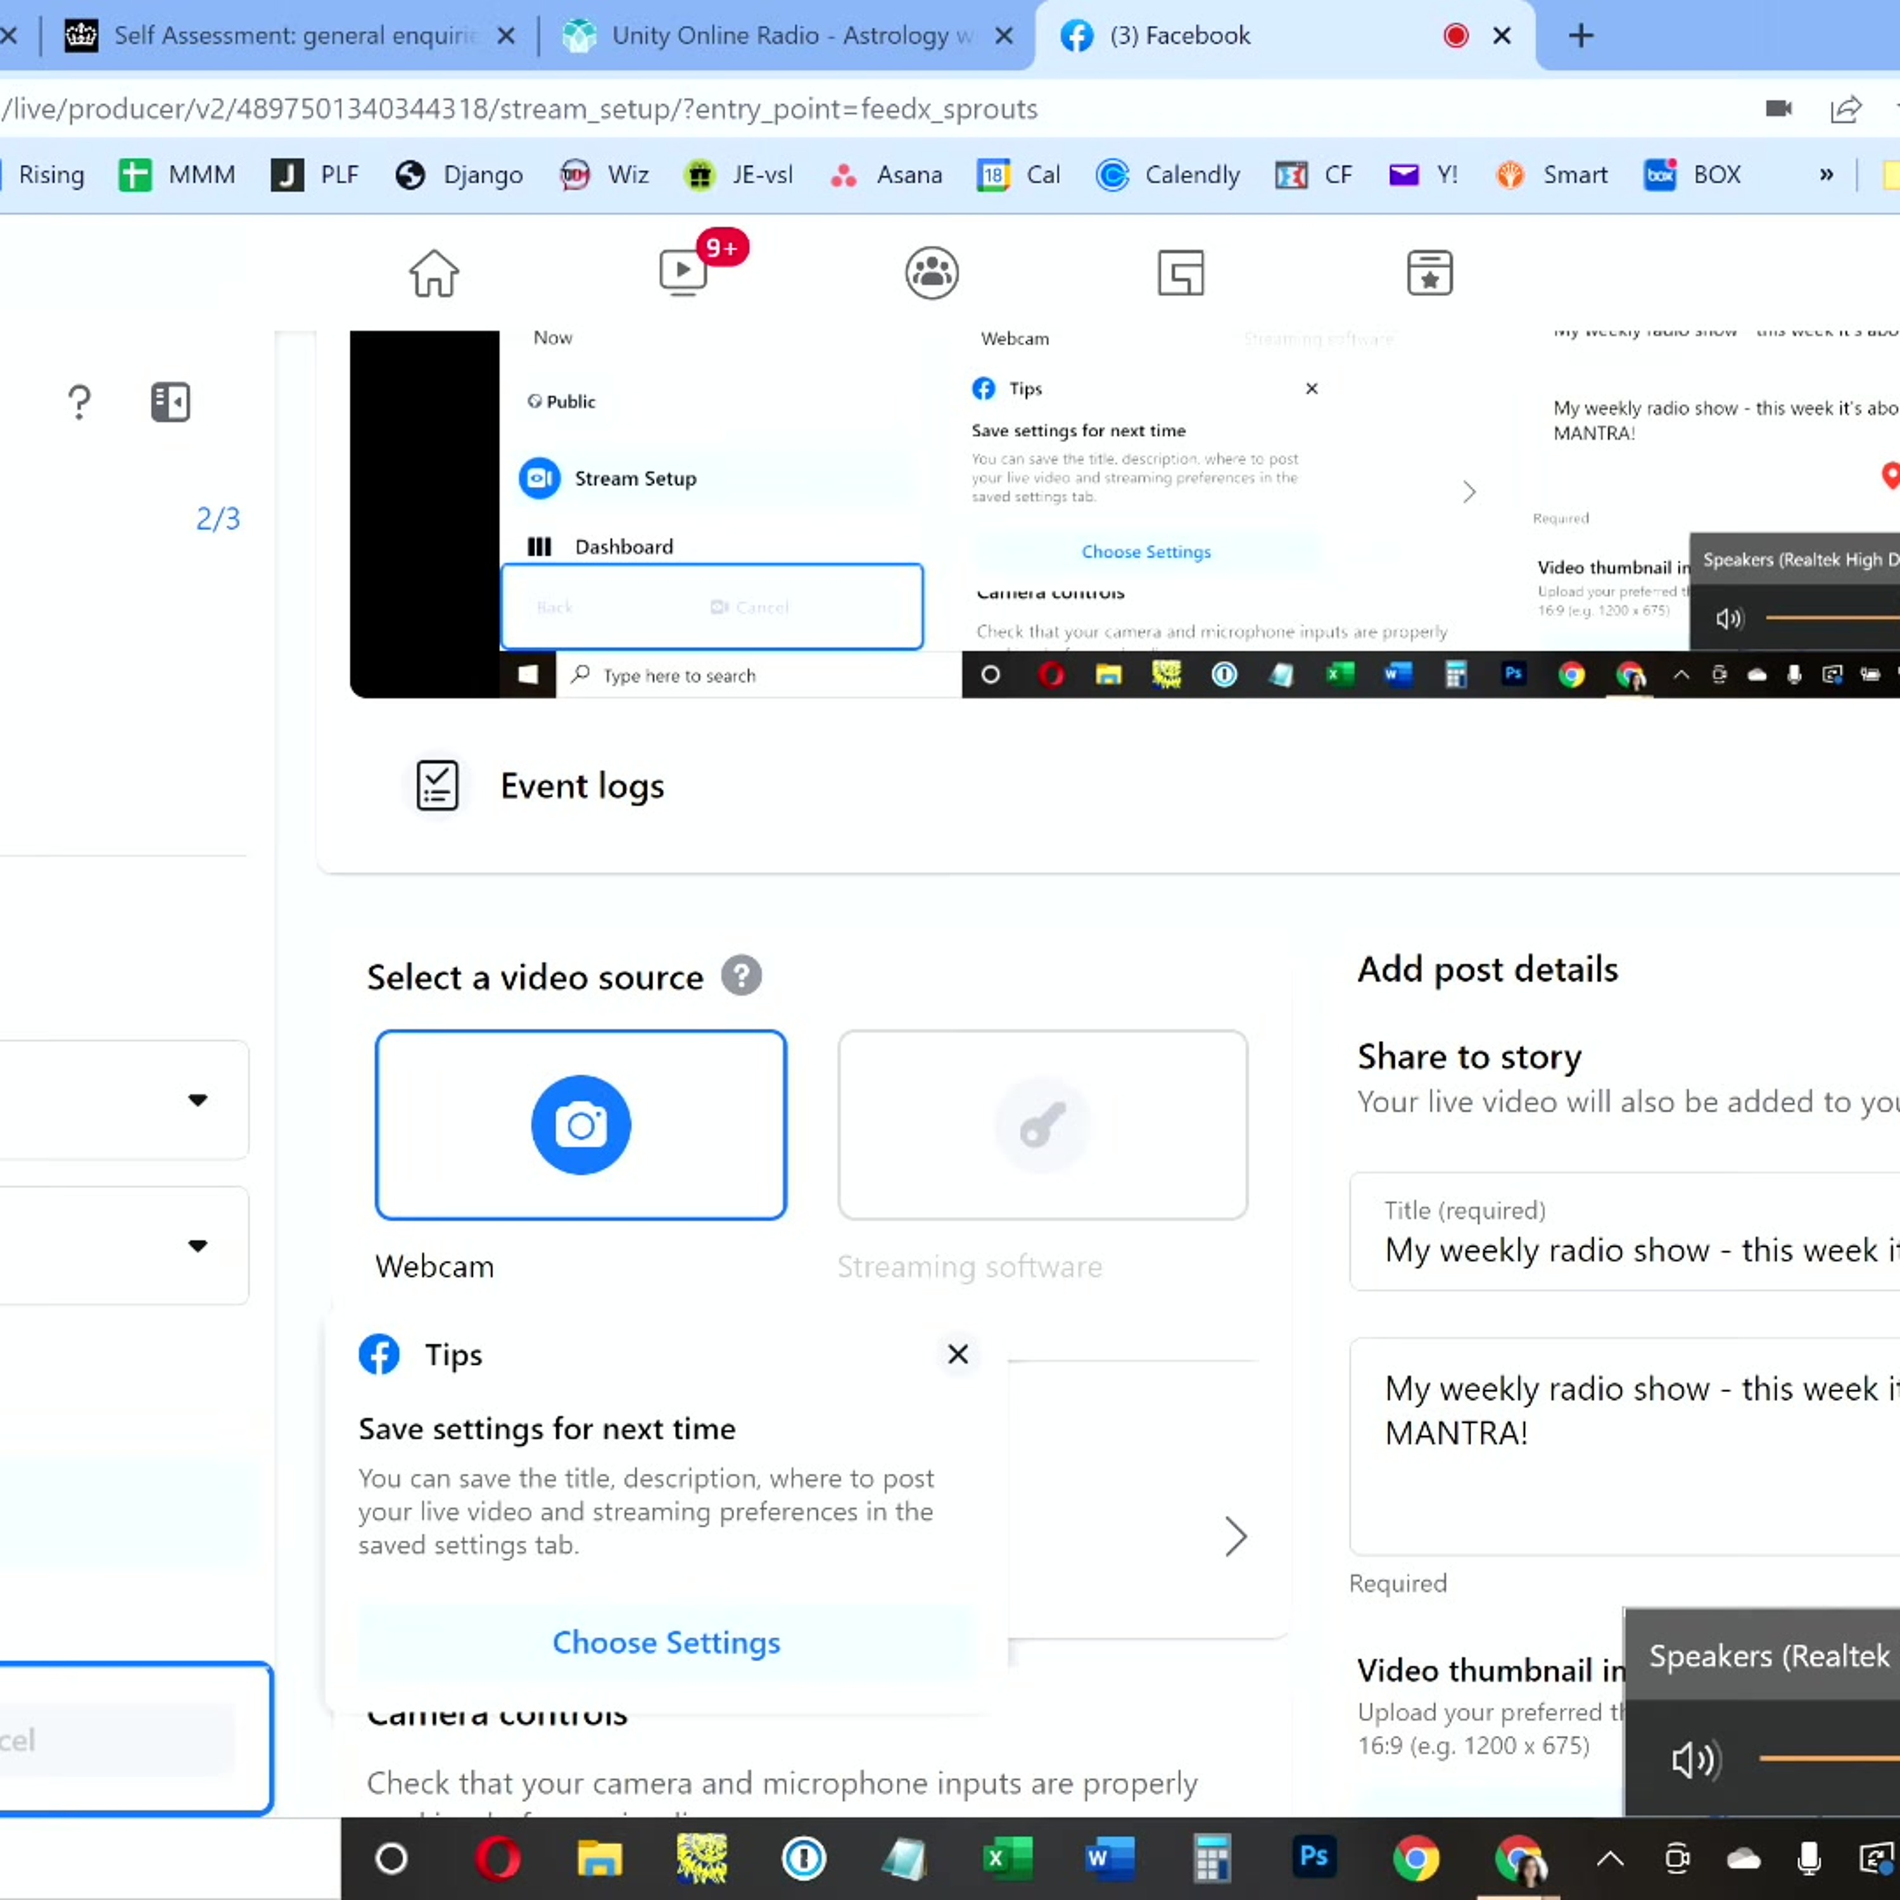Open the Groups icon in the top navigation

931,272
